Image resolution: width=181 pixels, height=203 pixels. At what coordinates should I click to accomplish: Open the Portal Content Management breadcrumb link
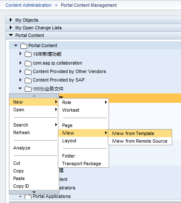pyautogui.click(x=89, y=5)
